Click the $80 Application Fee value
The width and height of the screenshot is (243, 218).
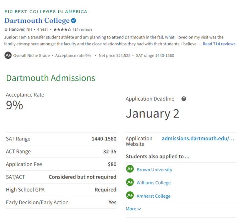click(112, 164)
